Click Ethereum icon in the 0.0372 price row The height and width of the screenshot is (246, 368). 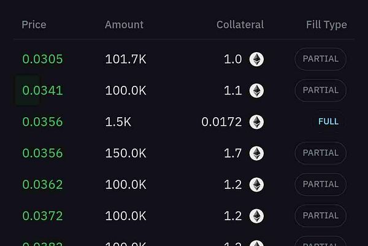[x=256, y=216]
